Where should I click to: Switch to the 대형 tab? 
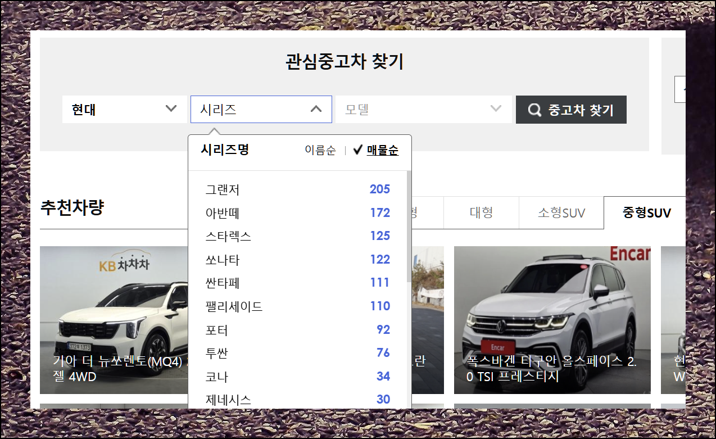pos(481,212)
